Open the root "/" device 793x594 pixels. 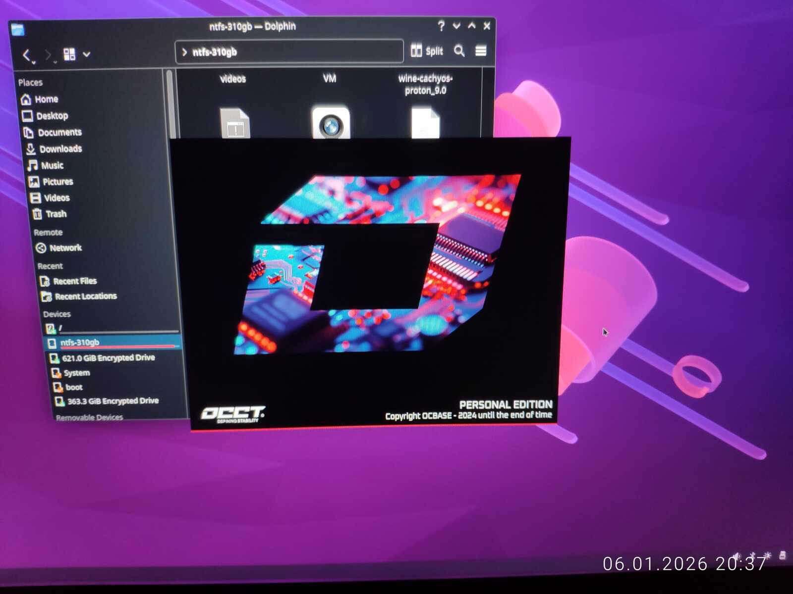click(x=112, y=328)
